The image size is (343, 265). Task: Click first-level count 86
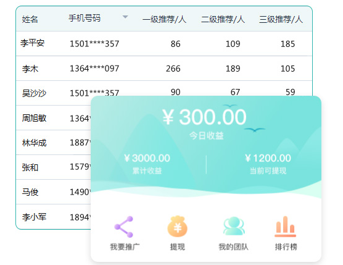click(175, 44)
